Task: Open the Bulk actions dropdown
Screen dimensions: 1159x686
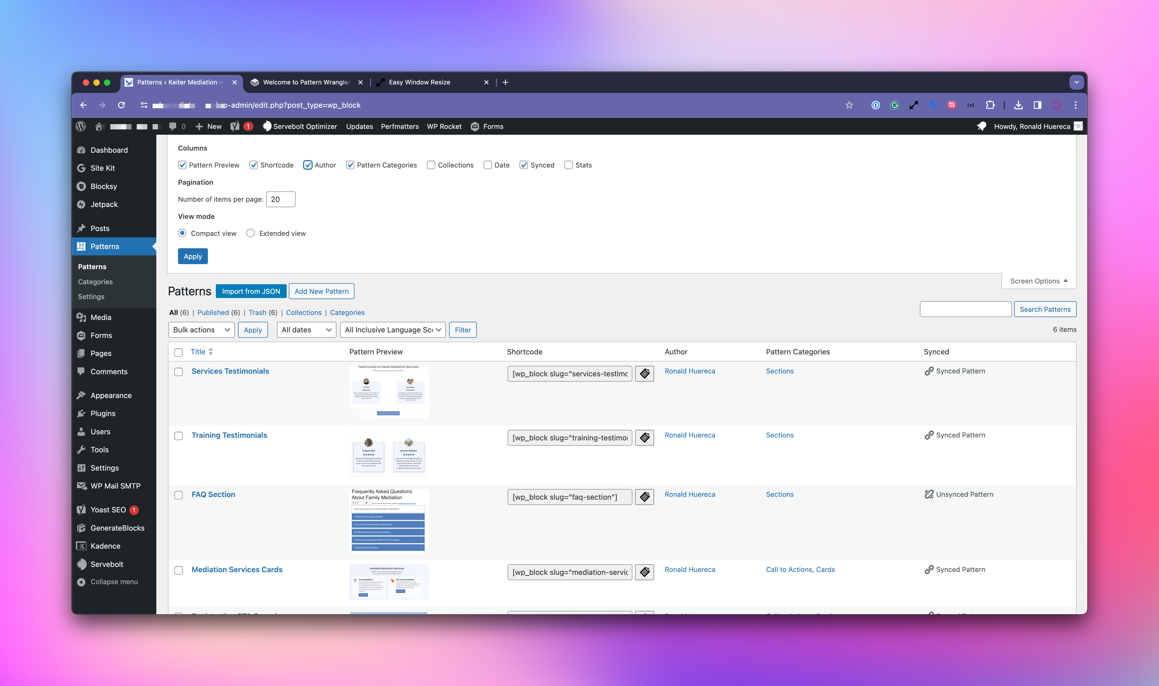Action: (201, 330)
